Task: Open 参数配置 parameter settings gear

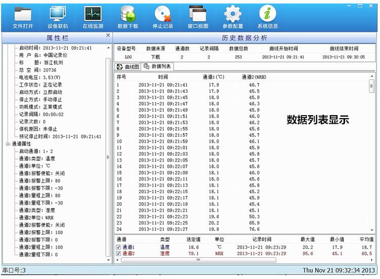Action: click(x=233, y=16)
